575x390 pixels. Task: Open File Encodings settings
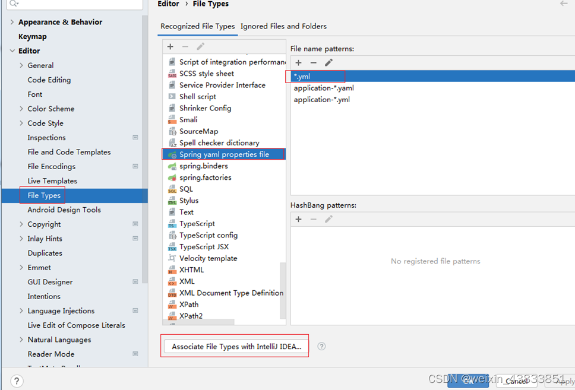tap(51, 166)
